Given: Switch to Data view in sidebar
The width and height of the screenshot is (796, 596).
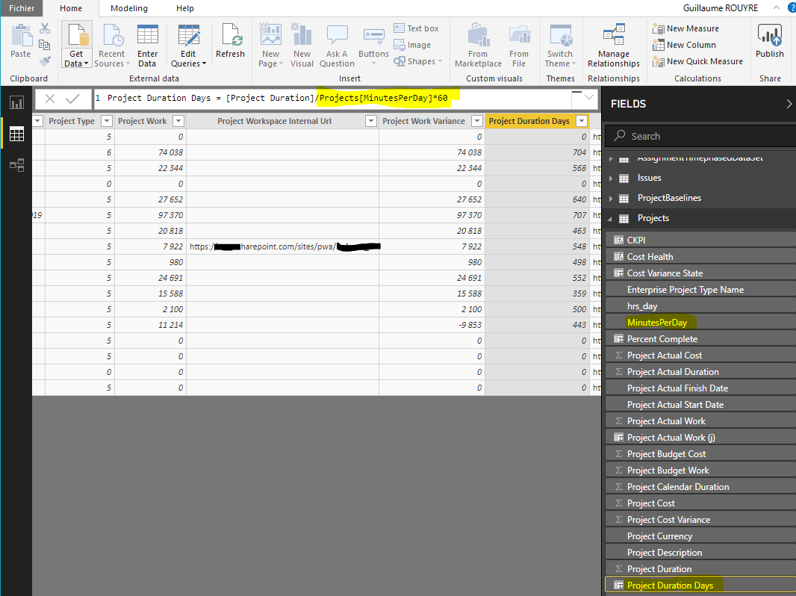Looking at the screenshot, I should point(16,134).
